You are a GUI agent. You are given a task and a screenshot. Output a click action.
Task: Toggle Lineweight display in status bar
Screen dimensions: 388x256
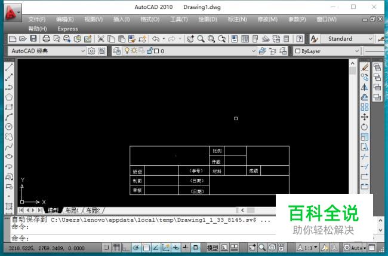pos(186,247)
